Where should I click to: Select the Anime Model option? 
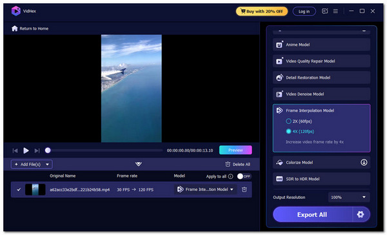click(321, 45)
